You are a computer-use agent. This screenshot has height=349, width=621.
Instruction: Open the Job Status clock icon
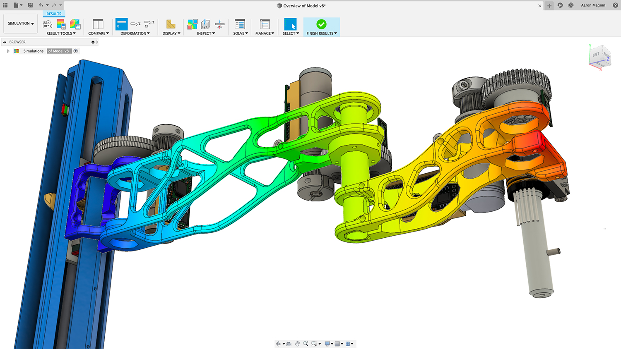coord(571,5)
